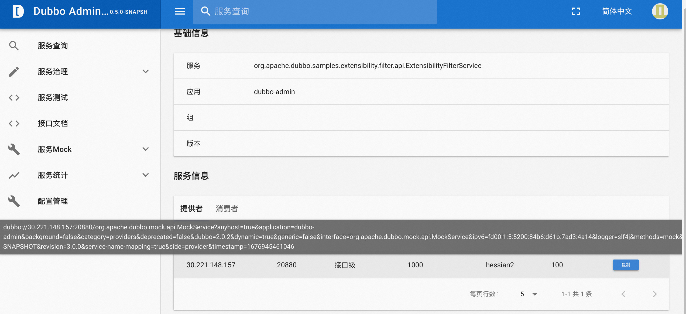Click the wrench icon for 配置管理
Viewport: 686px width, 314px height.
point(14,201)
